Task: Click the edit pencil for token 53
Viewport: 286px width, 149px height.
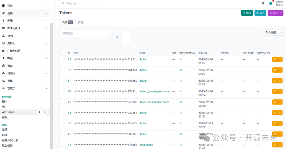Action: tap(275, 59)
